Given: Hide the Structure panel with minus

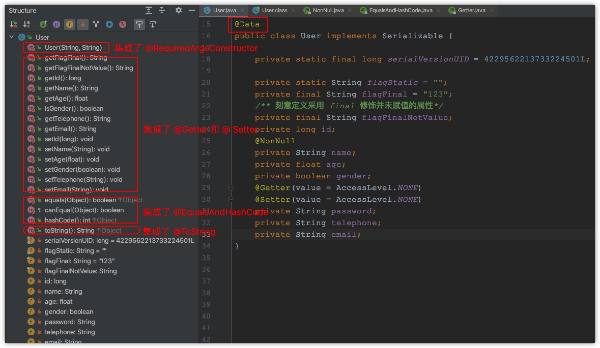Looking at the screenshot, I should [x=192, y=10].
